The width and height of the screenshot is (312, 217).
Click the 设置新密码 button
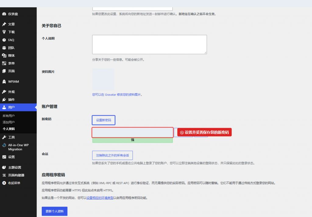coord(104,120)
